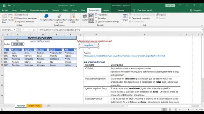Open the docs.microsoft.com exportasfixedformat link
The width and height of the screenshot is (204, 114).
[124, 56]
